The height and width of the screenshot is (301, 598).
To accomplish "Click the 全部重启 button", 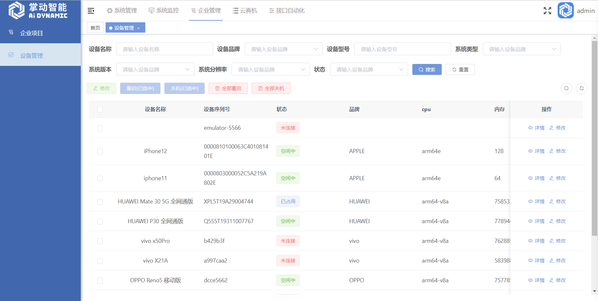I will (228, 88).
